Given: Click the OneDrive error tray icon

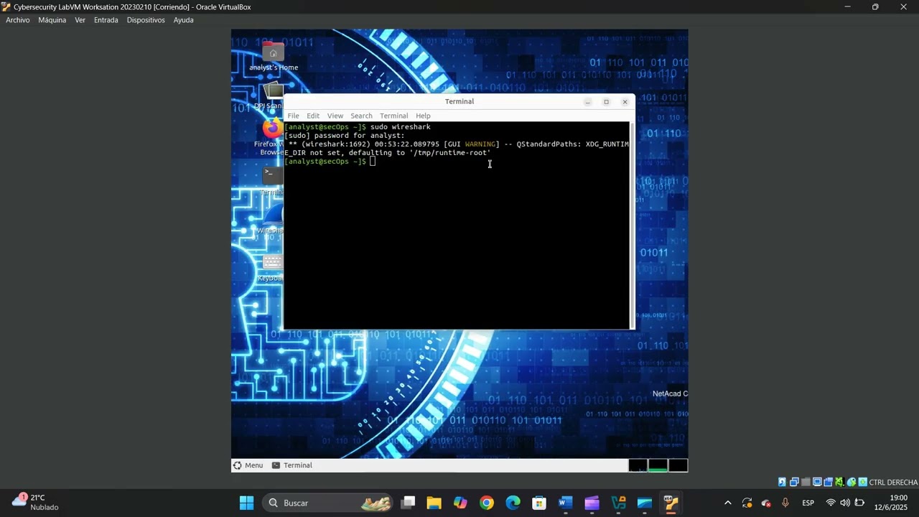Looking at the screenshot, I should [766, 503].
